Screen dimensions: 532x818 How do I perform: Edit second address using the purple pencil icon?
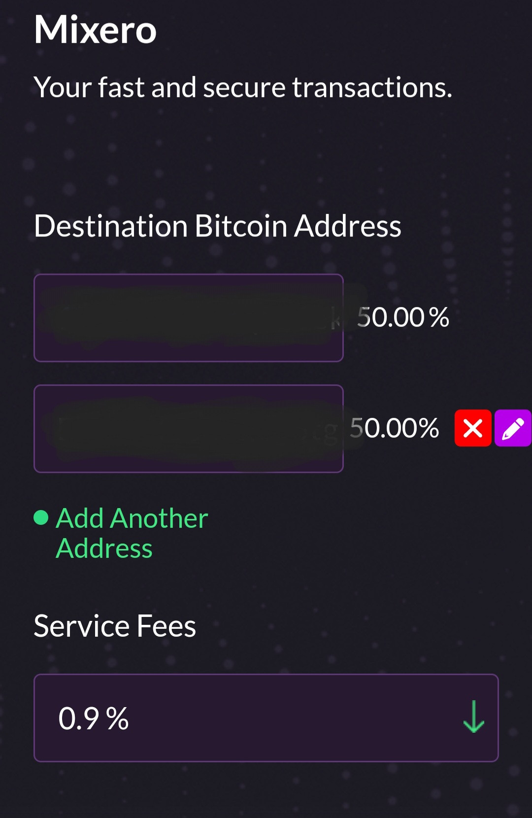coord(513,428)
